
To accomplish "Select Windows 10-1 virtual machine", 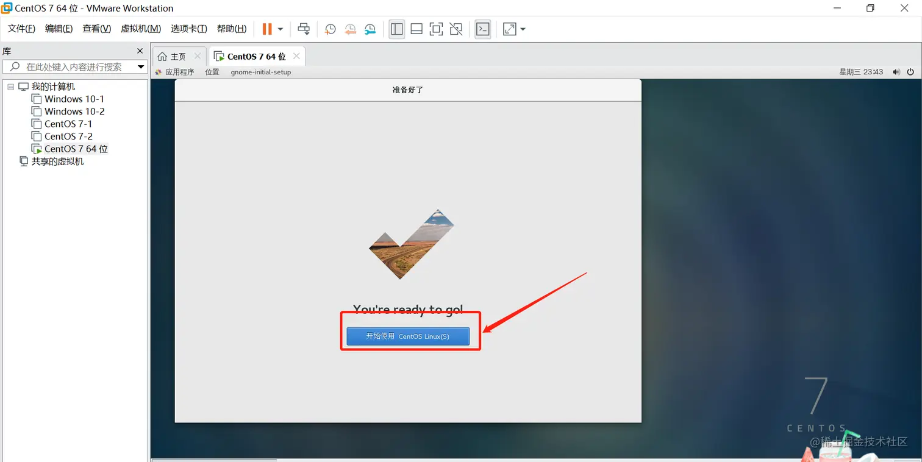I will (74, 99).
